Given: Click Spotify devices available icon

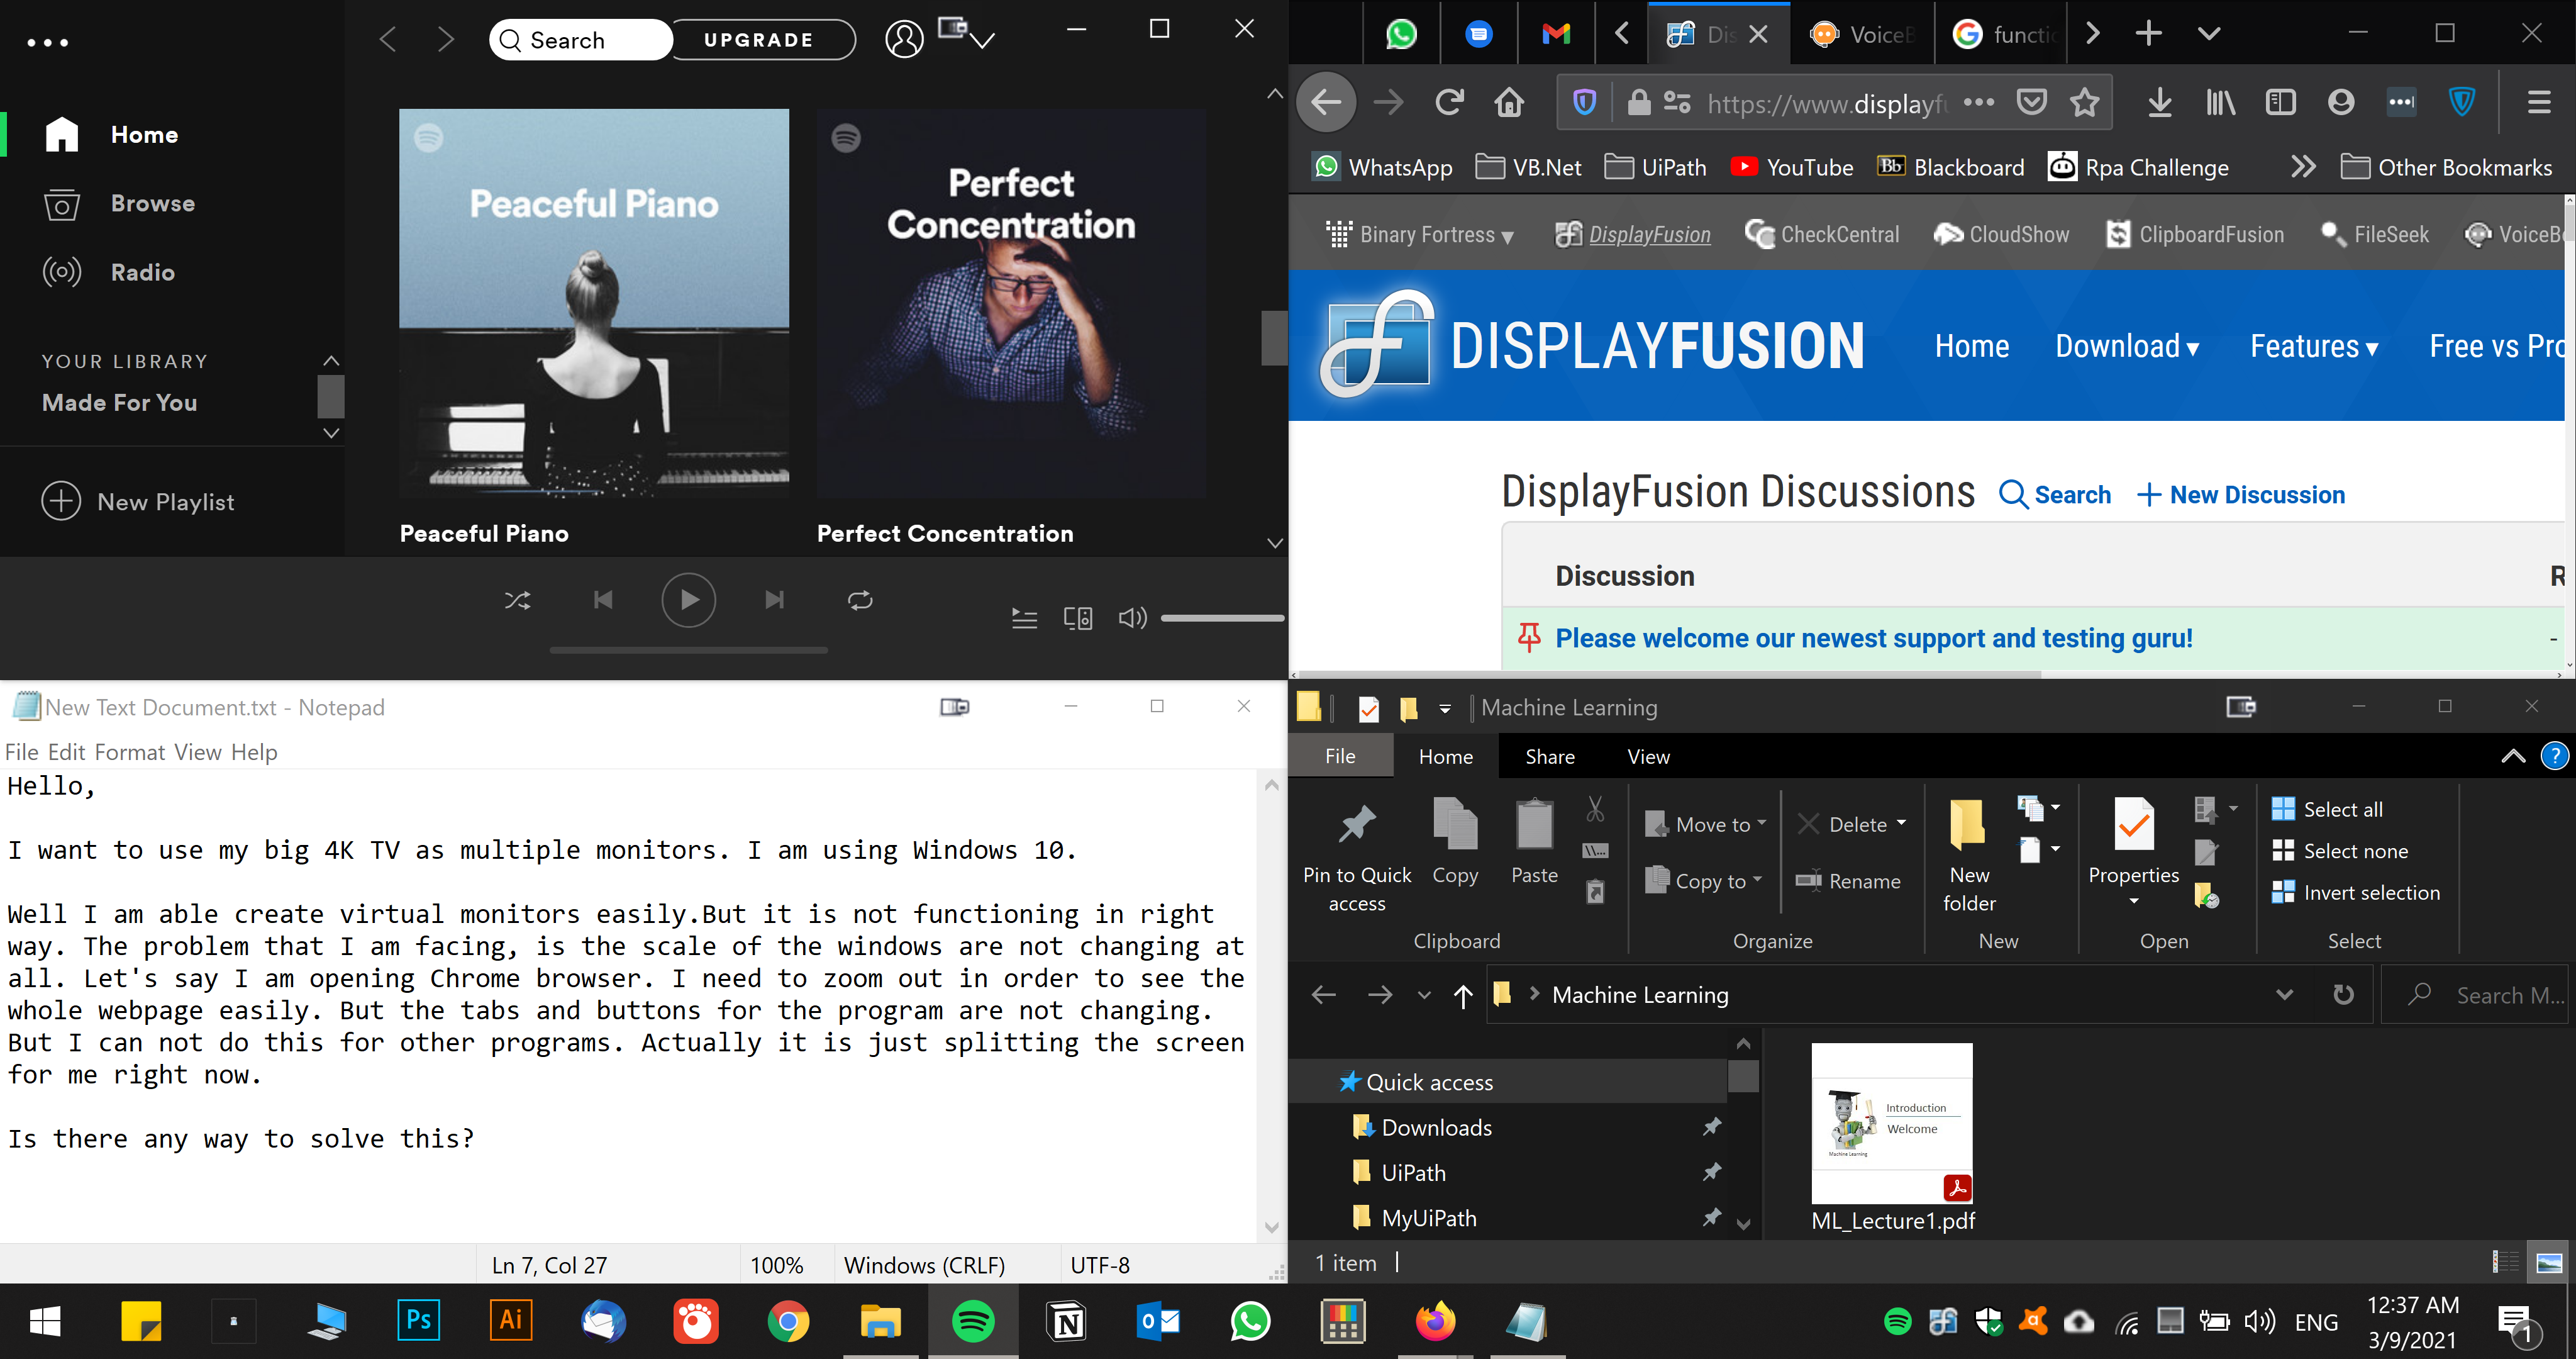Looking at the screenshot, I should (1078, 618).
